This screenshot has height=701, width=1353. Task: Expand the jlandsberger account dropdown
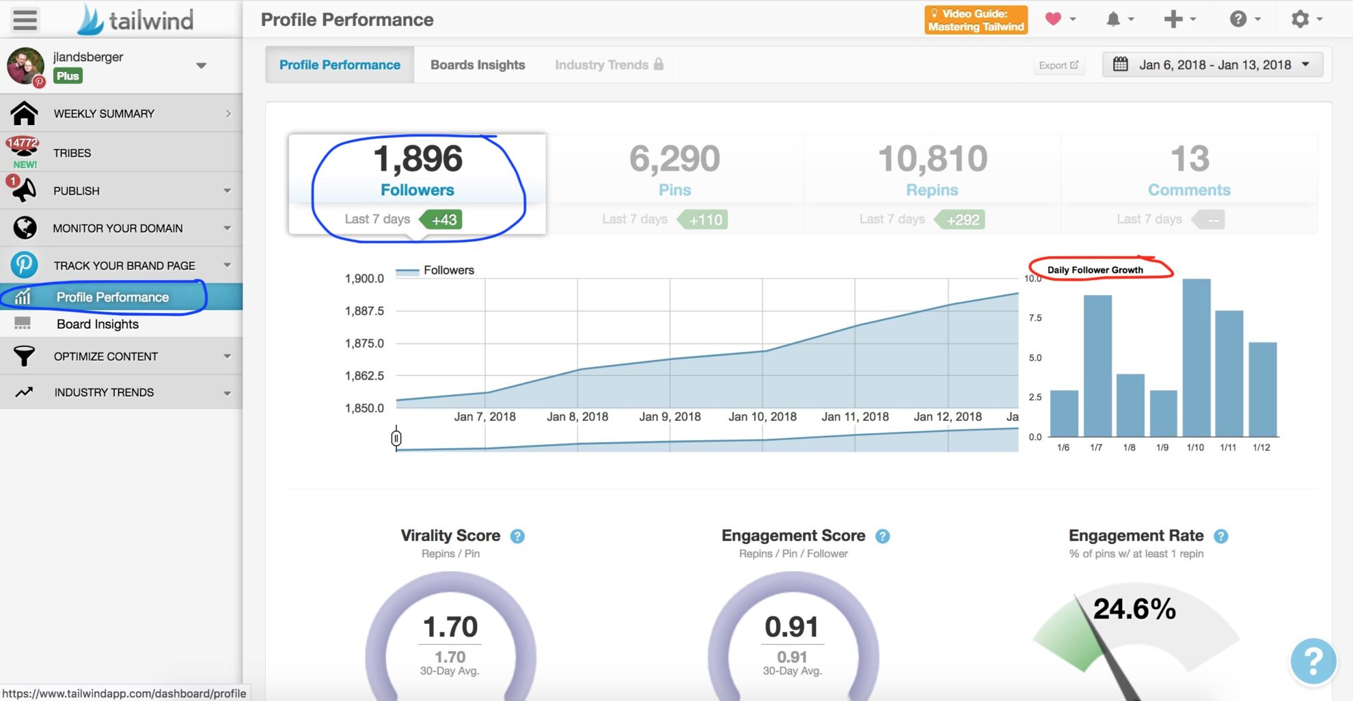[x=201, y=66]
